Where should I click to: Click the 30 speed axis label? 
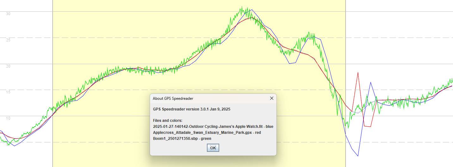point(9,14)
